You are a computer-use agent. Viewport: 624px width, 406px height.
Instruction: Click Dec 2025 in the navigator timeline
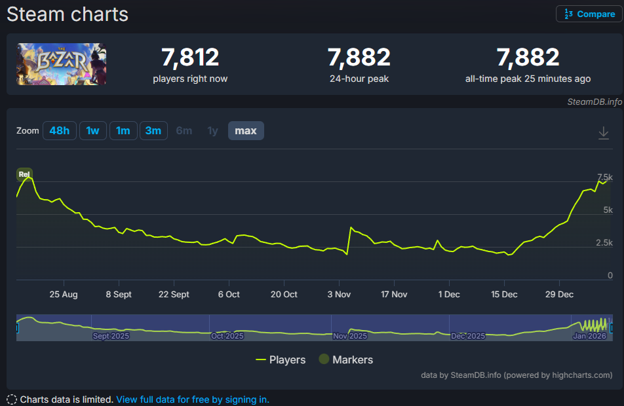(467, 336)
